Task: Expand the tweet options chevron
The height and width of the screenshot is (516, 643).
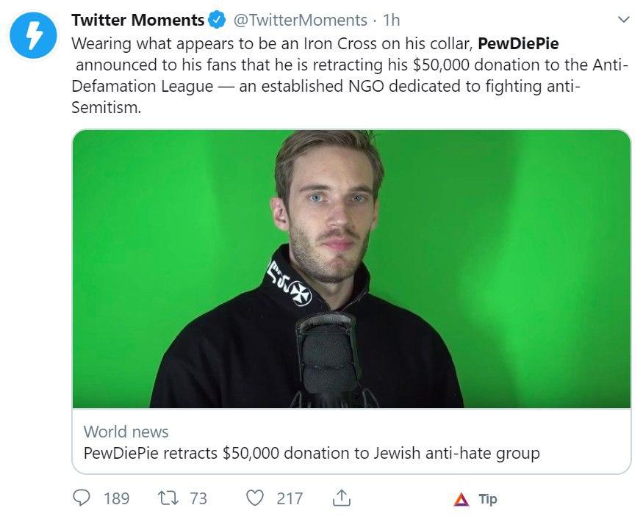Action: [623, 20]
